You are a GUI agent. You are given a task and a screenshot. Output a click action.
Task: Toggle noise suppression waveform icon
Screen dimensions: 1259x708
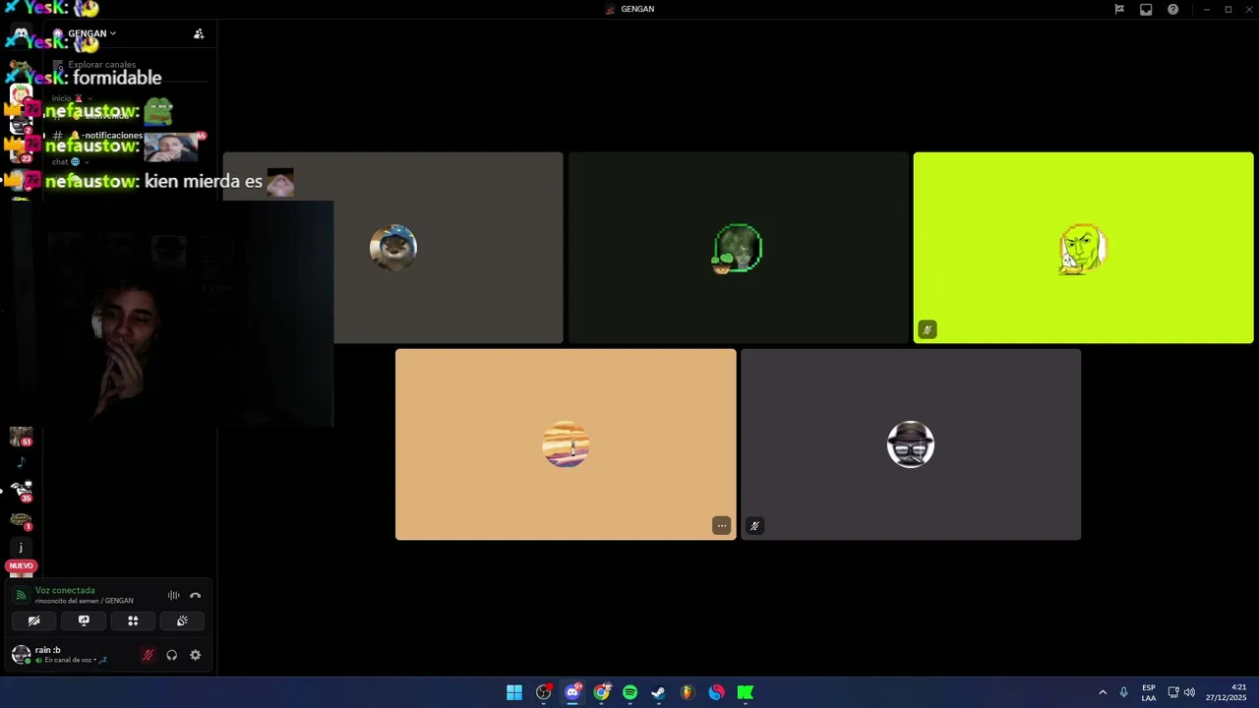click(x=173, y=595)
